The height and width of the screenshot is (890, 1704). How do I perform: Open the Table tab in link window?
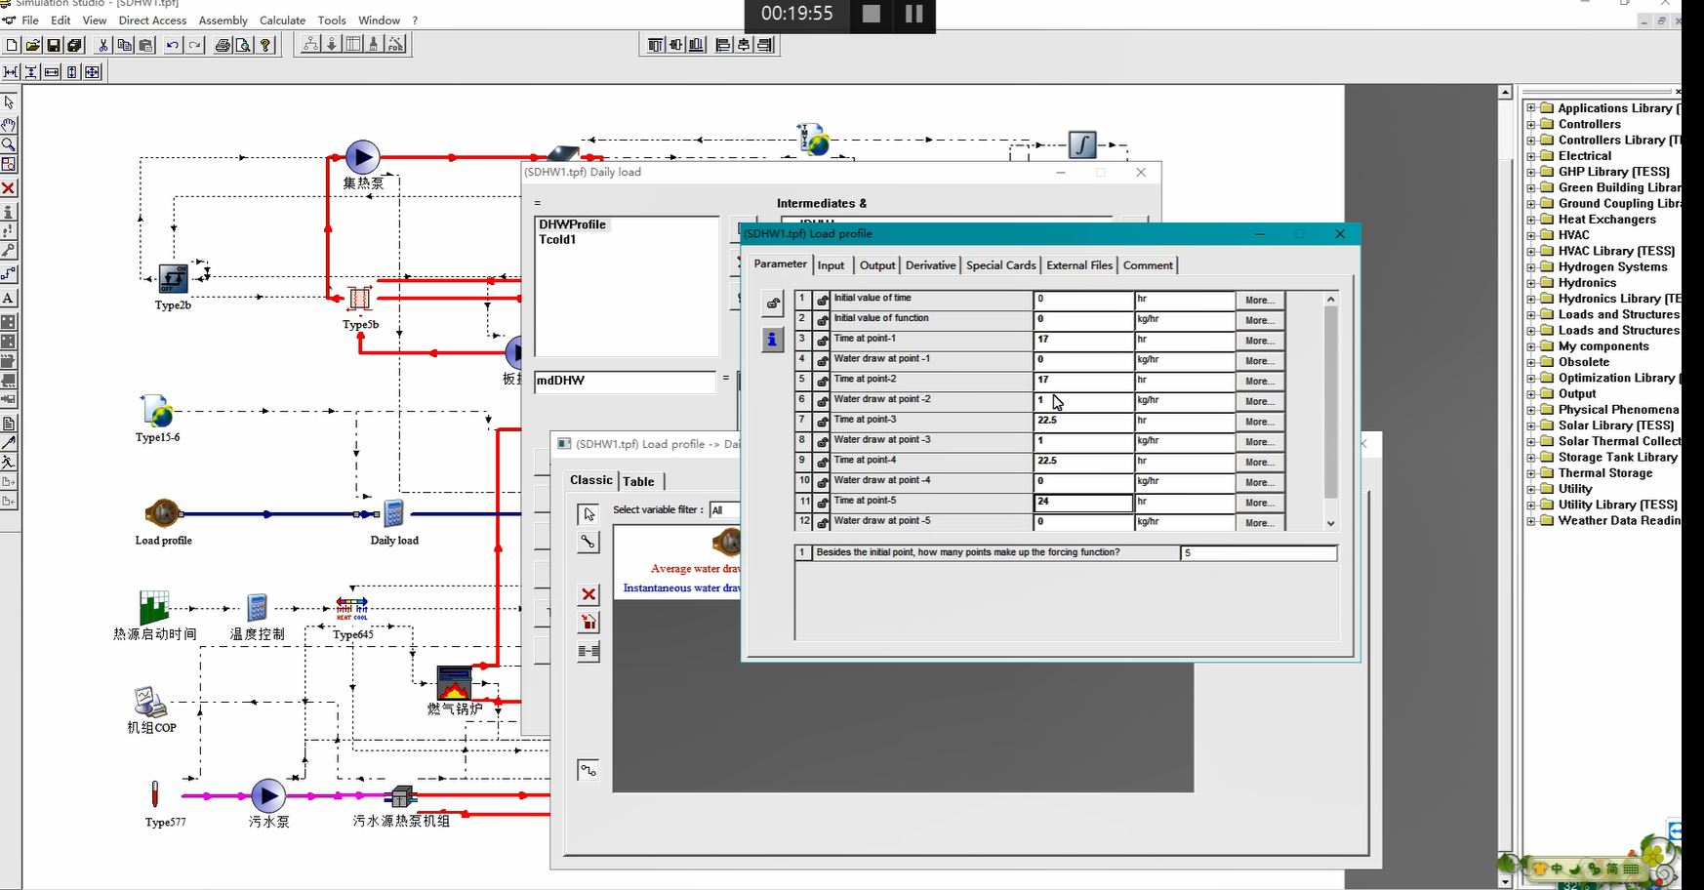coord(639,481)
